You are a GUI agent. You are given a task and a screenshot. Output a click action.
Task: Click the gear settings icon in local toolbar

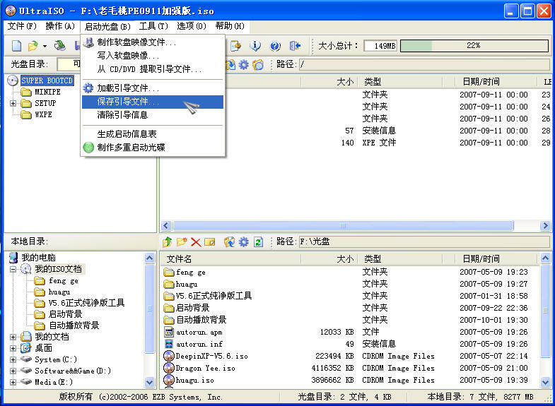[x=244, y=242]
